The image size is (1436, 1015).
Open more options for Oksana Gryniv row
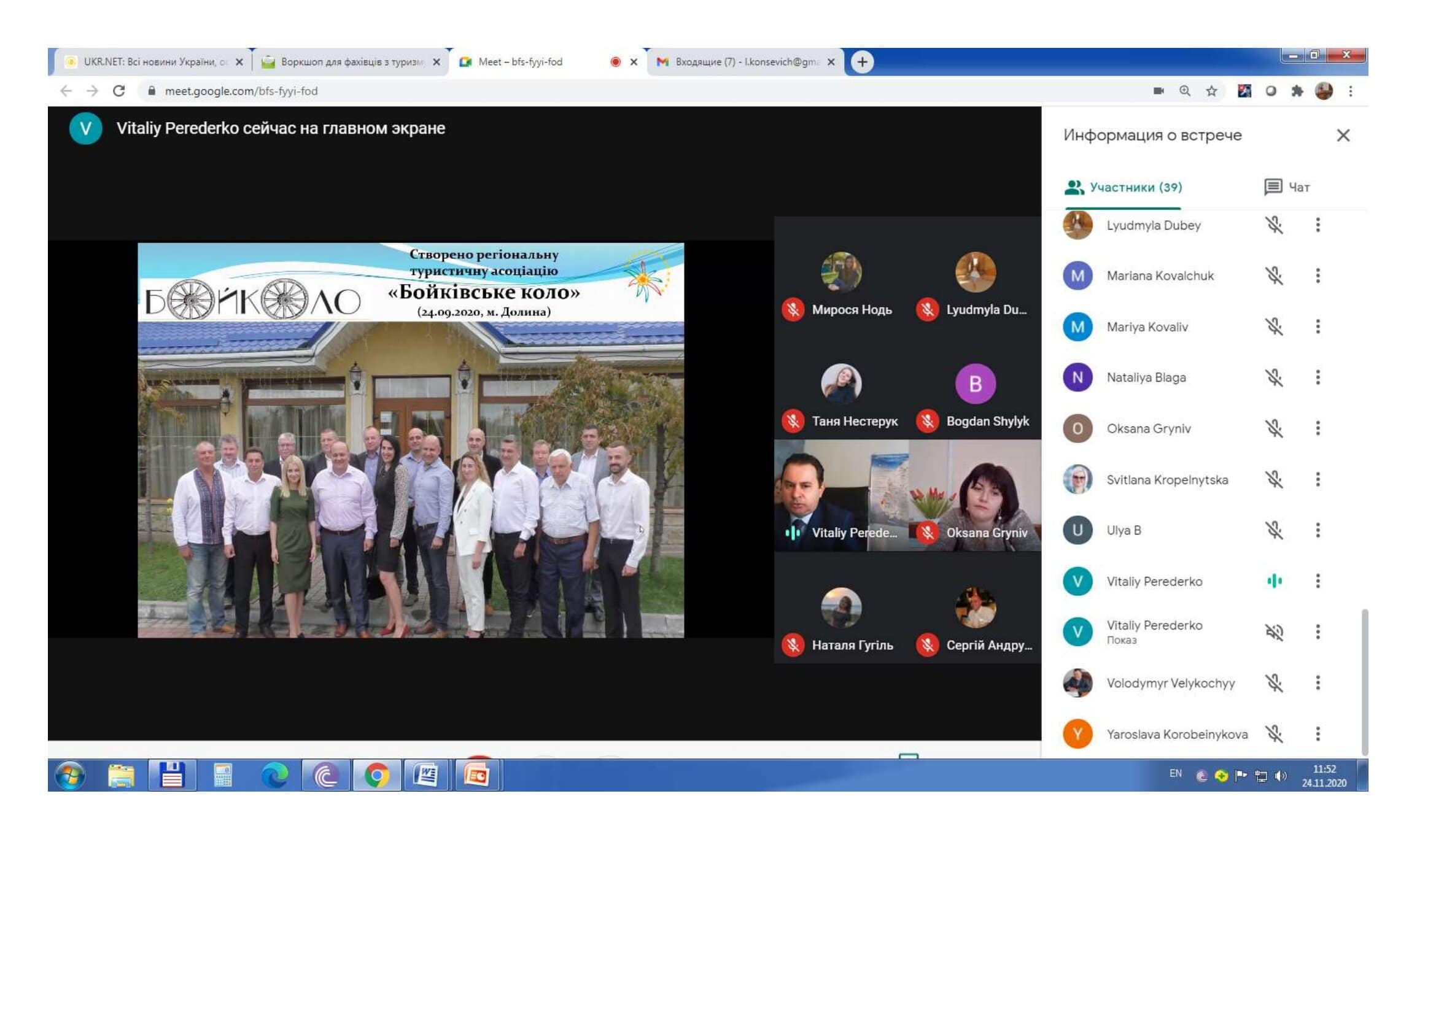(1318, 429)
